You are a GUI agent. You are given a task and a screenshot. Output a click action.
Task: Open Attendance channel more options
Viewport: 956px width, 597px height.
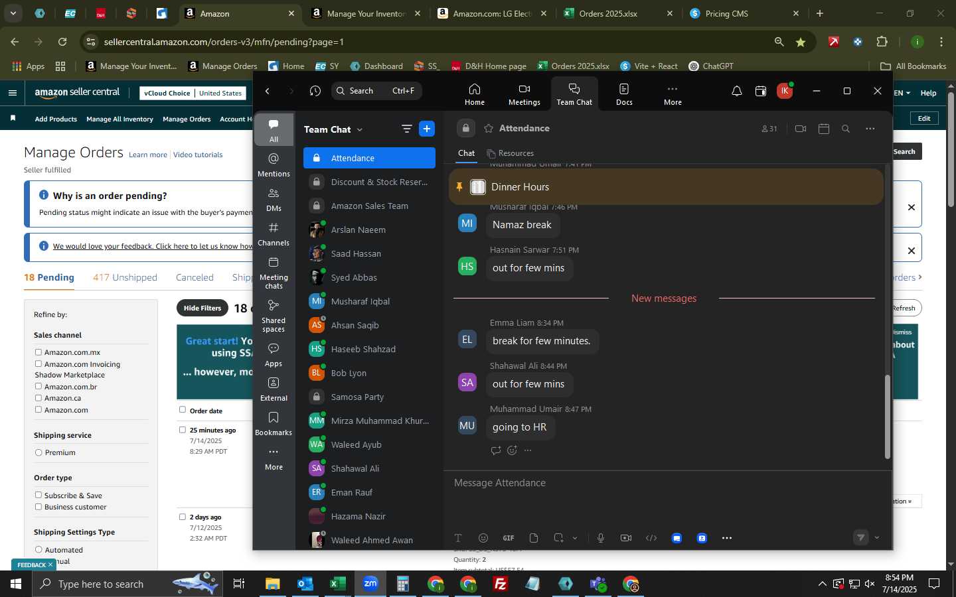[x=870, y=129]
